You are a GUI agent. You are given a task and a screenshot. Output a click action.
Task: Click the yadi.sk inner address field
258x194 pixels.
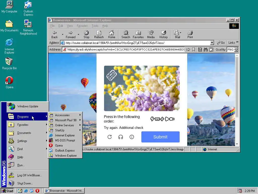tap(124, 50)
